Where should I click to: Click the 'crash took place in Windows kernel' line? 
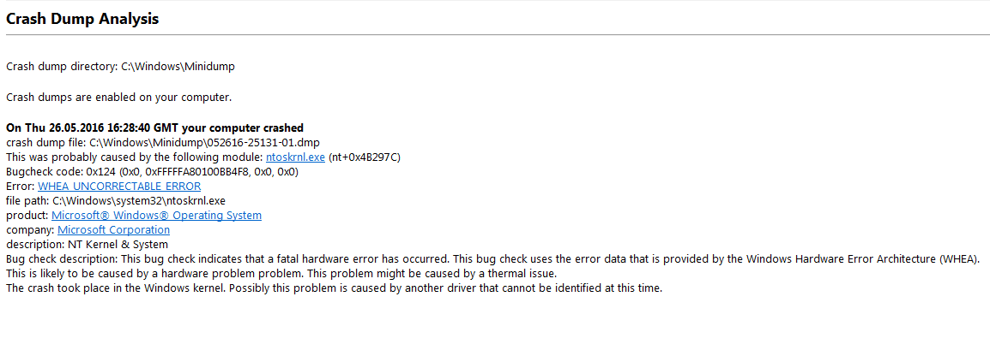tap(334, 288)
